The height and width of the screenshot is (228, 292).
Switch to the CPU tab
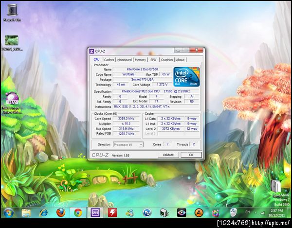click(96, 59)
